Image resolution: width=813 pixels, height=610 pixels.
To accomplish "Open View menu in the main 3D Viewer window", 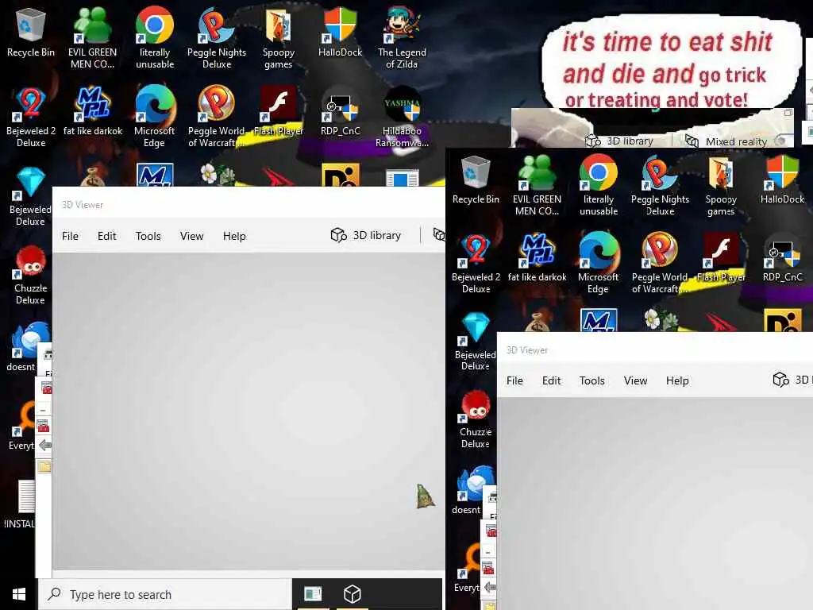I will (x=192, y=236).
